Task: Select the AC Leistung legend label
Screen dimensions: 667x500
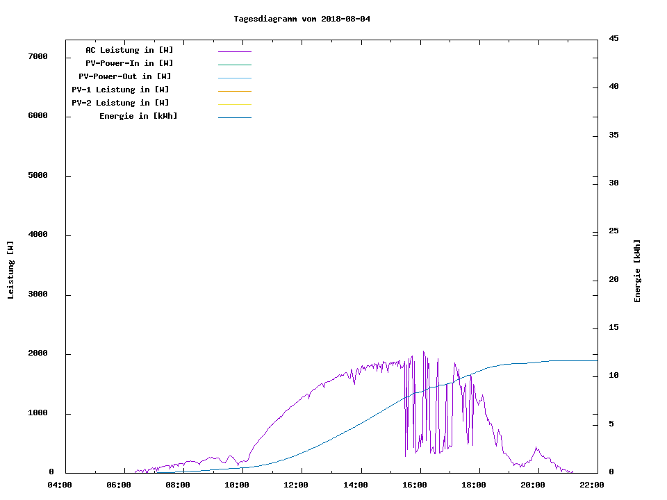Action: (x=129, y=50)
